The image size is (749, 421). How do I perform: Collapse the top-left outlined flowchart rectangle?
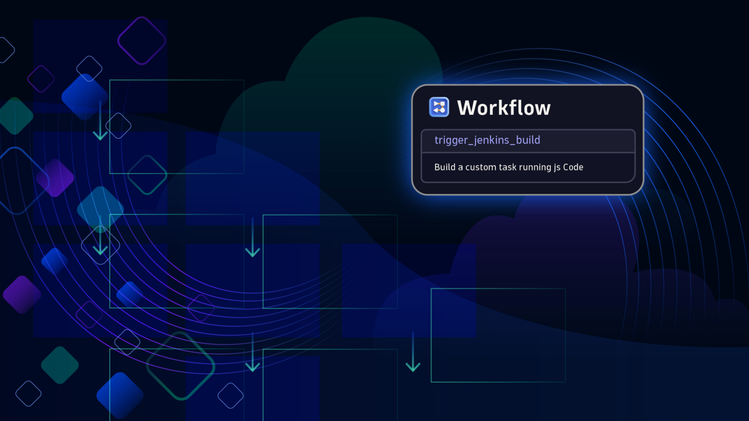click(x=176, y=126)
